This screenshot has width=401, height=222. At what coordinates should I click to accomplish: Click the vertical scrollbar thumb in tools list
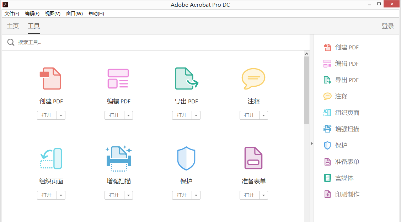[307, 91]
